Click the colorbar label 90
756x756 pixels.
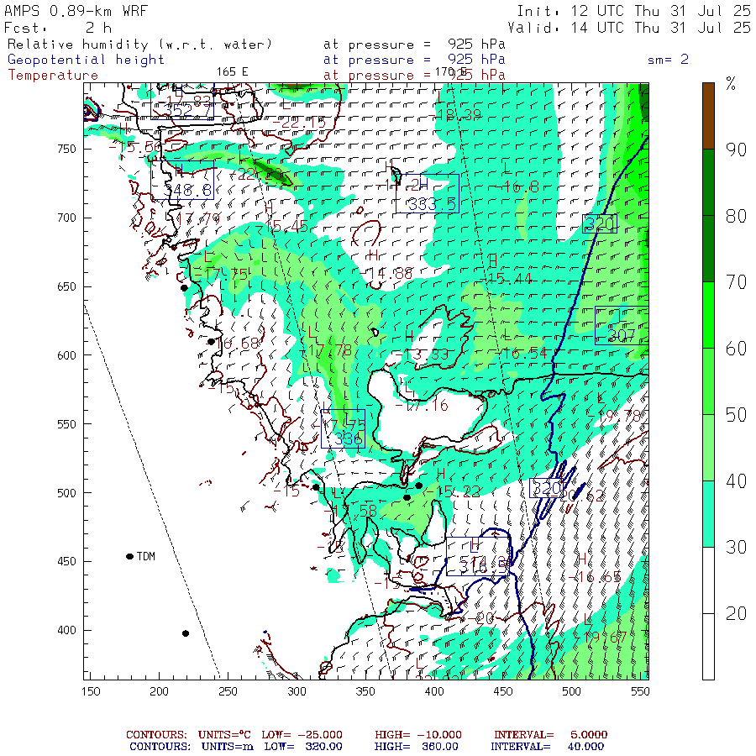pyautogui.click(x=736, y=150)
